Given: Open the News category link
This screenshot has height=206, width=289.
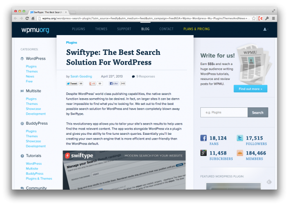Looking at the screenshot, I should [30, 77].
